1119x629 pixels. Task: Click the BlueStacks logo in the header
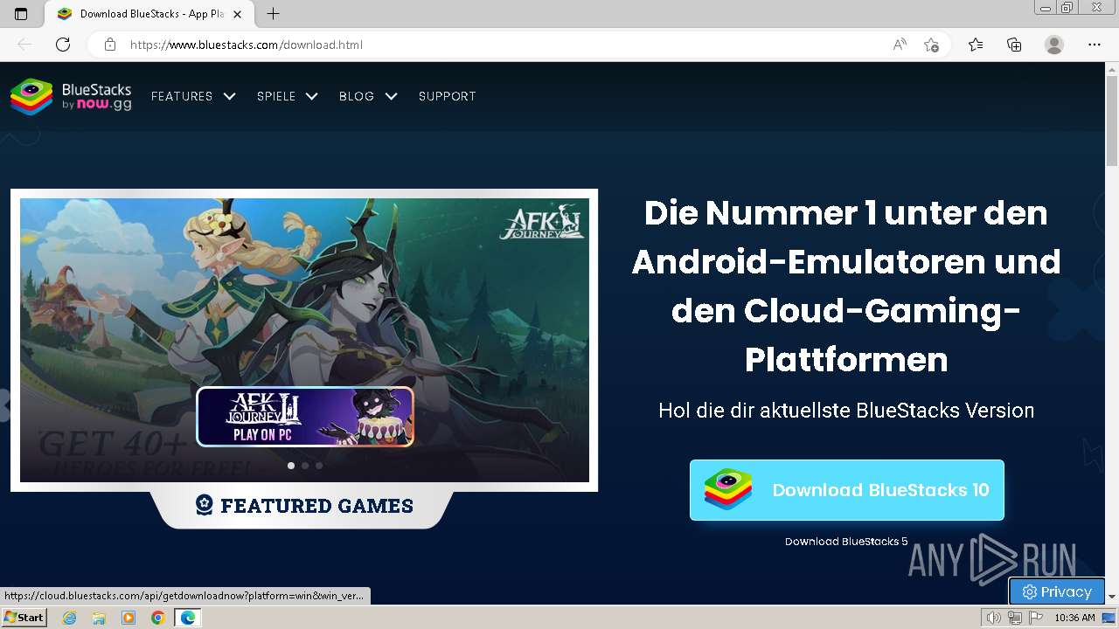pos(71,96)
